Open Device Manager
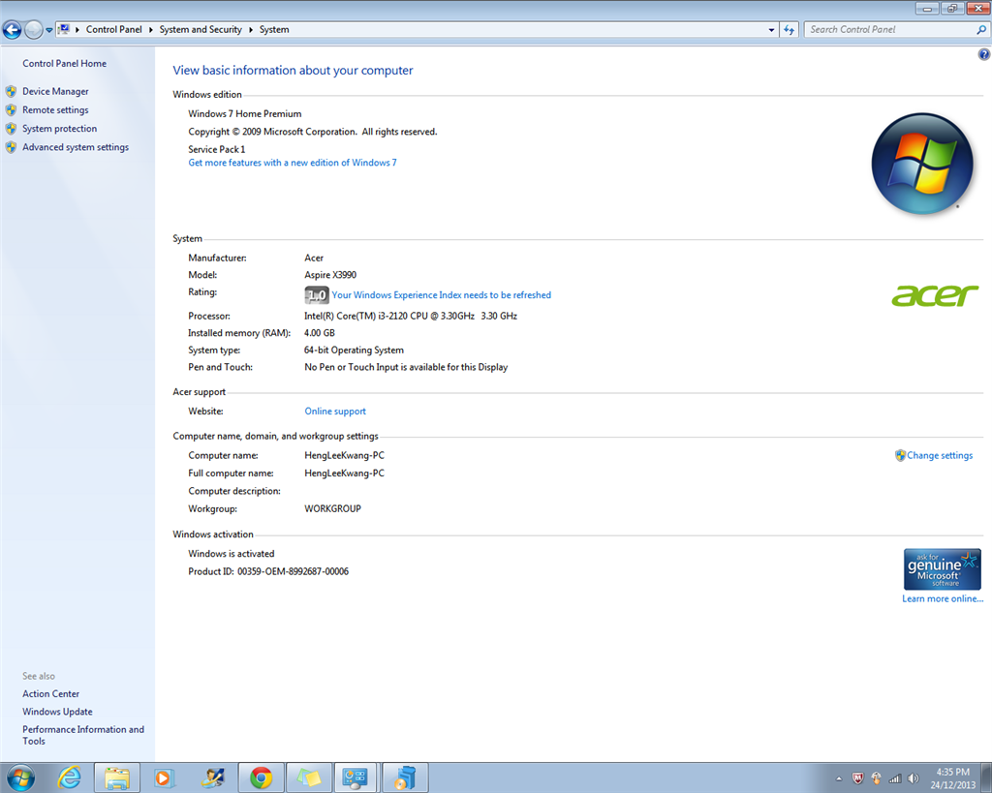992x793 pixels. [55, 92]
